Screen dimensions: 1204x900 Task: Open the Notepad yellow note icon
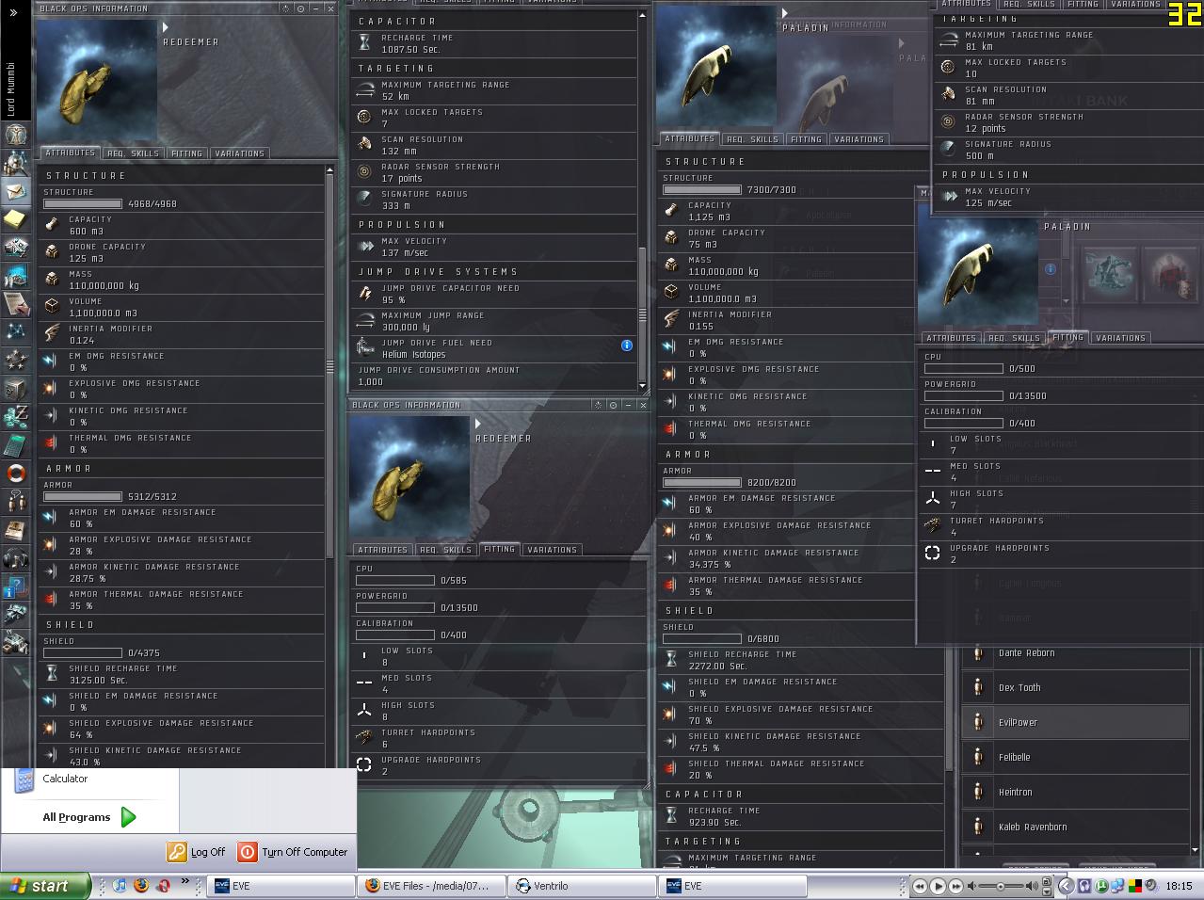point(15,219)
